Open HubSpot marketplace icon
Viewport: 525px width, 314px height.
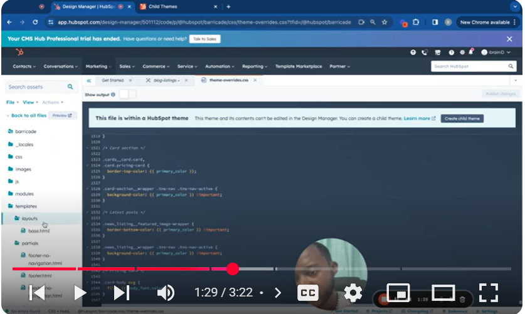click(437, 52)
